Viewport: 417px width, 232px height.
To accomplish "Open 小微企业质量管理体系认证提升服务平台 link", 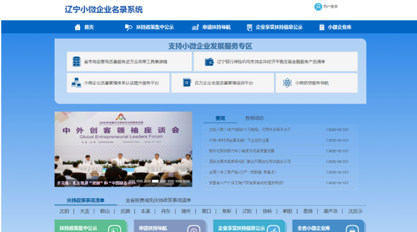I will click(121, 83).
